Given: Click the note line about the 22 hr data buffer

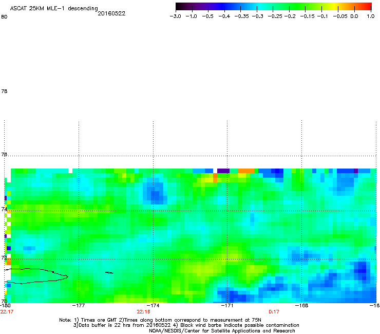Looking at the screenshot, I should click(x=186, y=325).
